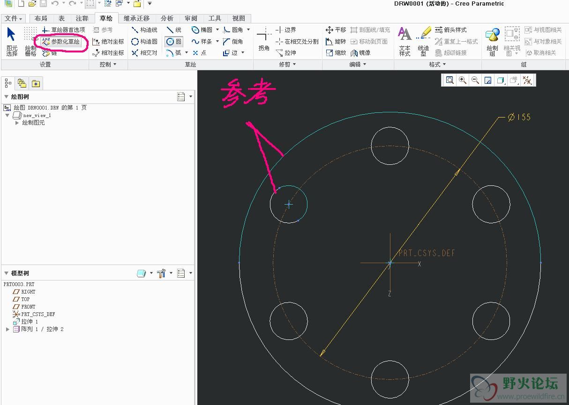Expand 阵列 1 / 拉伸 2 node
569x405 pixels.
pos(7,329)
